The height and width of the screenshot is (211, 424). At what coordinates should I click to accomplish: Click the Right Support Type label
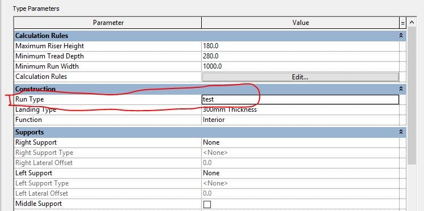(x=44, y=153)
